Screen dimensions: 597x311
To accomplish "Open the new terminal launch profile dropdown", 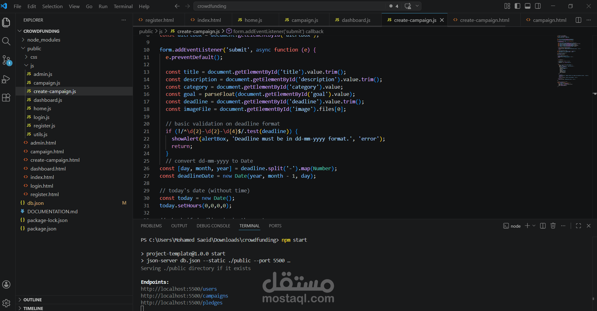I will pos(534,226).
